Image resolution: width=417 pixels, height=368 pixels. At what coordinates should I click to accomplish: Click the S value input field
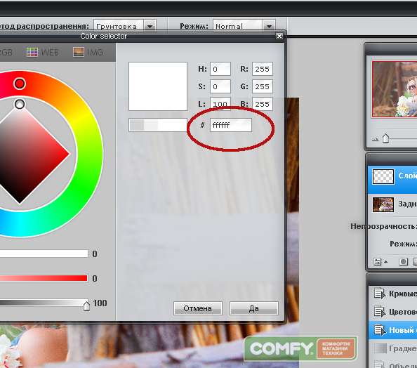tap(220, 86)
